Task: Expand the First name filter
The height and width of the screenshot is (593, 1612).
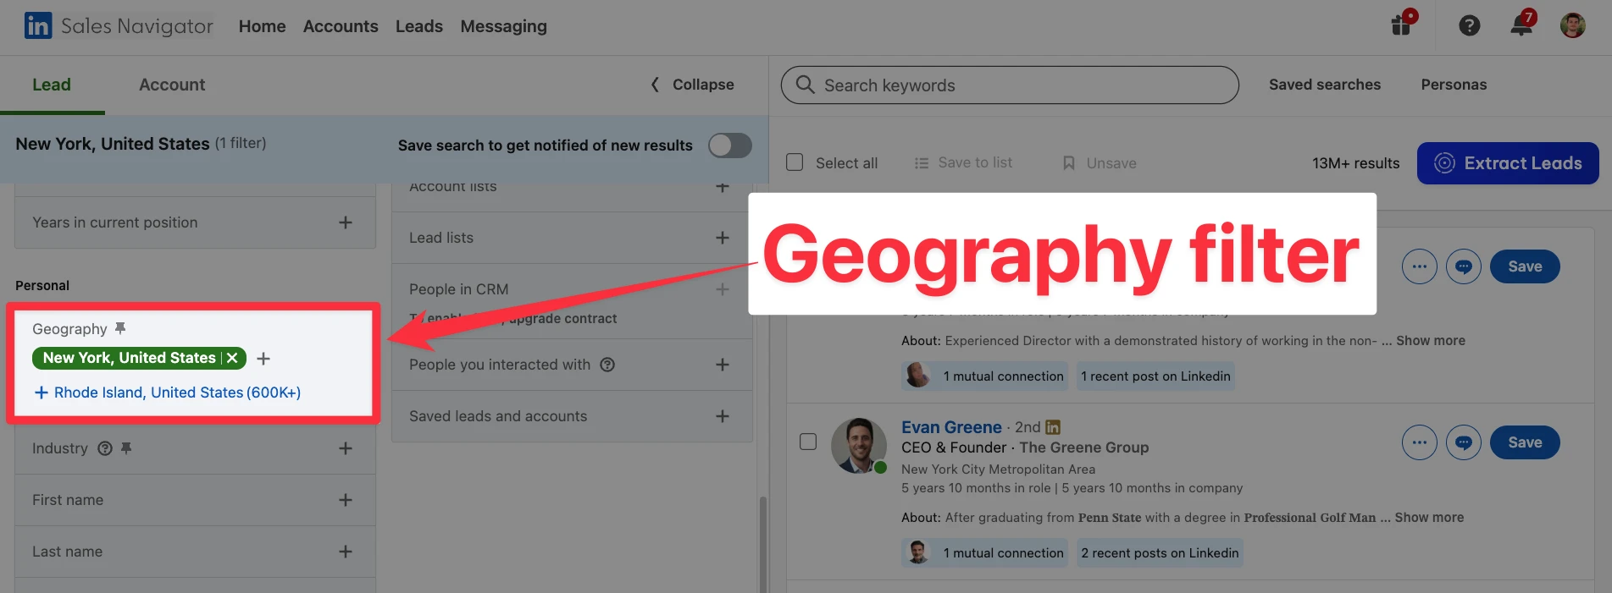Action: 346,500
